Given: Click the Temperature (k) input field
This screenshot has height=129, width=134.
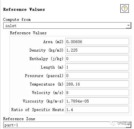Looking at the screenshot, I should pos(97,84).
